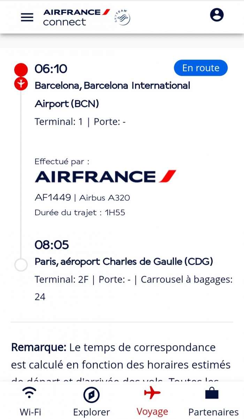Tap the arrival circle marker on timeline
The width and height of the screenshot is (244, 419).
click(x=21, y=265)
